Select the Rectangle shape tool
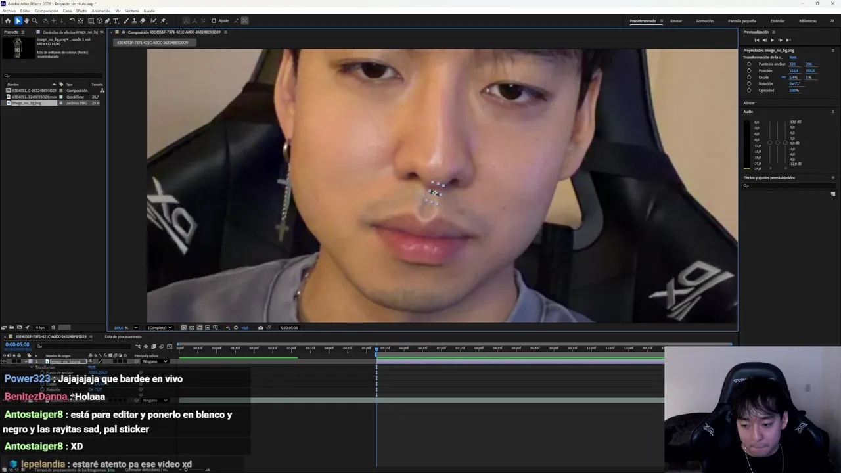The width and height of the screenshot is (841, 473). 91,21
